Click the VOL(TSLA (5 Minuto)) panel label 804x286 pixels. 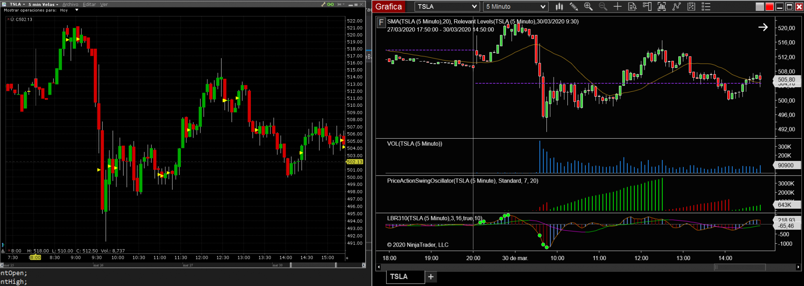pos(415,144)
